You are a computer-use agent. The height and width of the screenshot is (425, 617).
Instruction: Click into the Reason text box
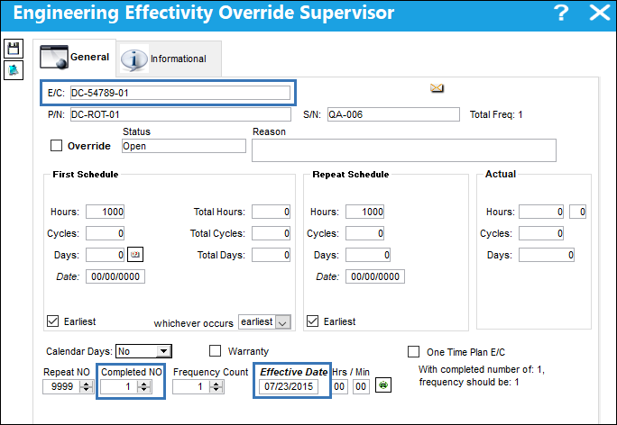404,150
